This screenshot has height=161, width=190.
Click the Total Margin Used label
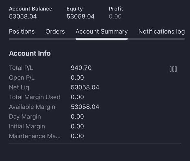pos(35,97)
